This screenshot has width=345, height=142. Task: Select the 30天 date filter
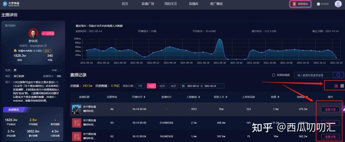tap(151, 86)
